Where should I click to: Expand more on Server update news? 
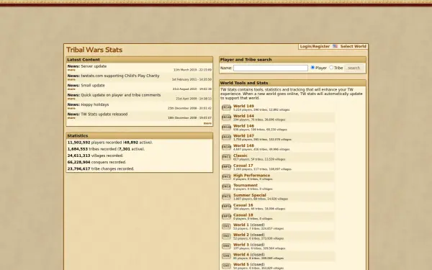[x=71, y=70]
